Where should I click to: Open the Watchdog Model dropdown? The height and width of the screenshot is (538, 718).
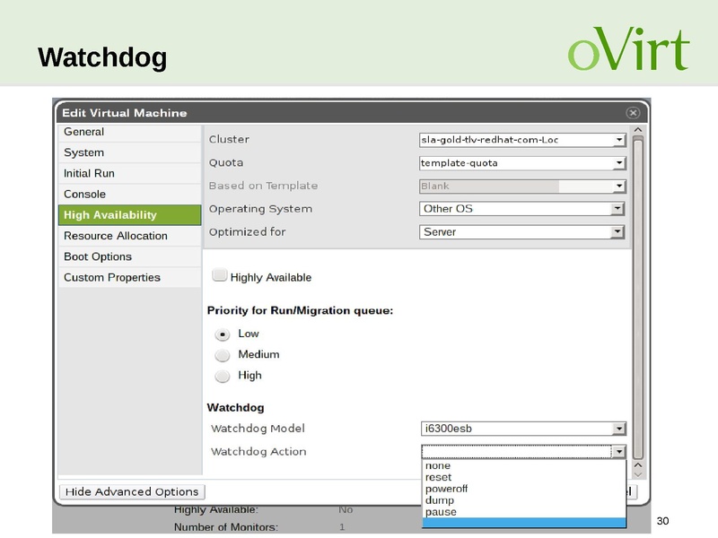point(619,429)
